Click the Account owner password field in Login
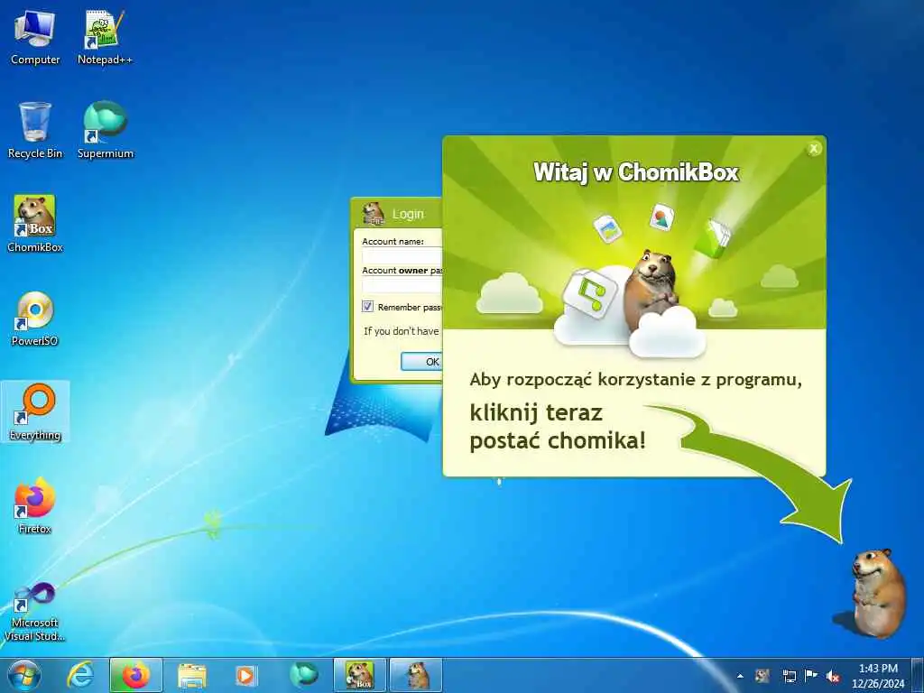Image resolution: width=924 pixels, height=693 pixels. point(402,285)
